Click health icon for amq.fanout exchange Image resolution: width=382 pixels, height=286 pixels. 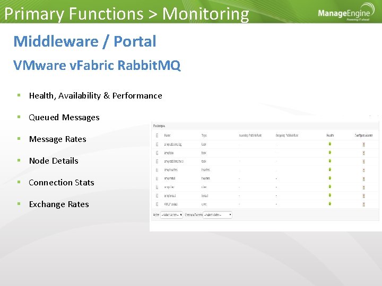330,195
